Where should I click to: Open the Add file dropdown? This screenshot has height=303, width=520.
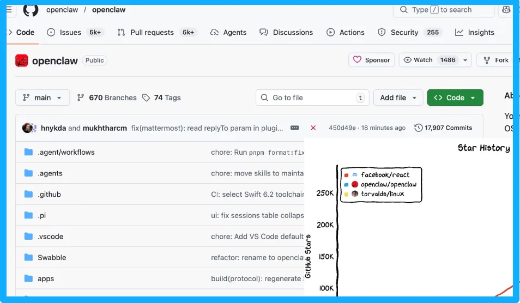398,98
